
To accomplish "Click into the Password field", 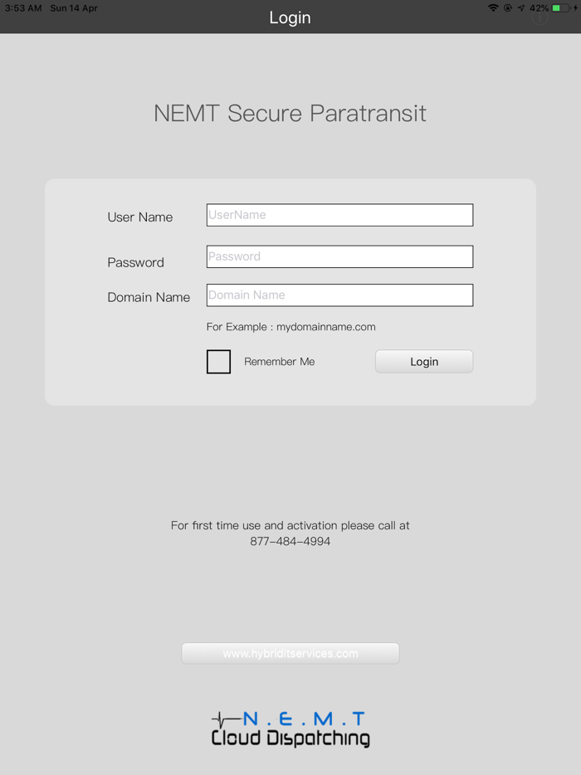I will click(339, 256).
